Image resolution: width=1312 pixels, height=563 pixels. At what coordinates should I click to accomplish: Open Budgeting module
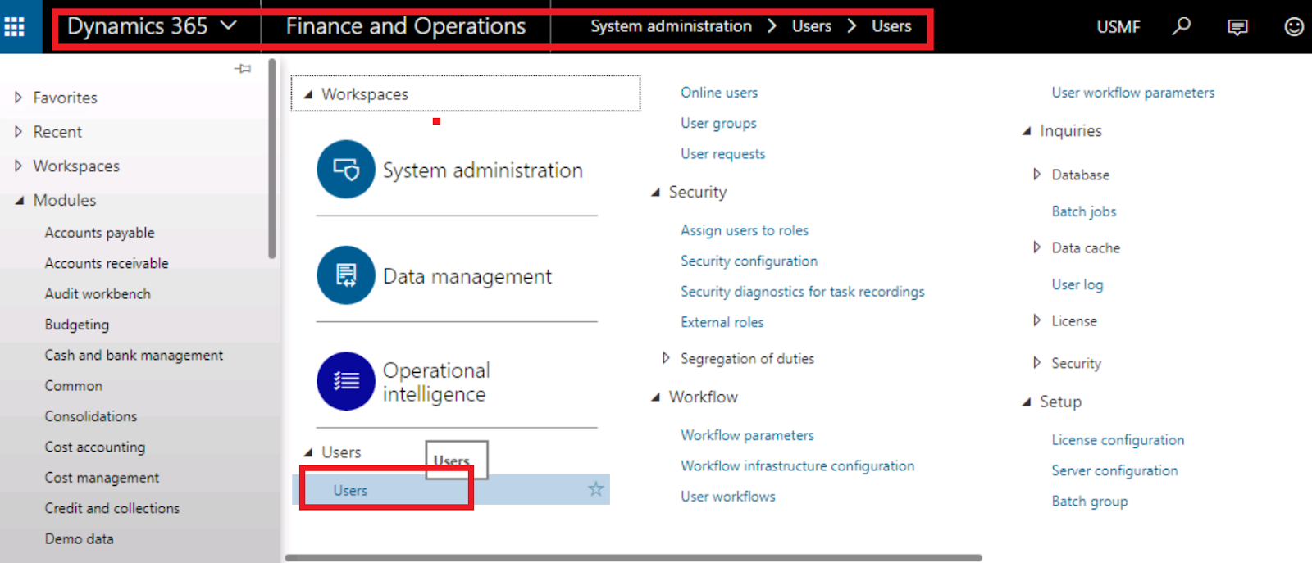click(x=77, y=325)
